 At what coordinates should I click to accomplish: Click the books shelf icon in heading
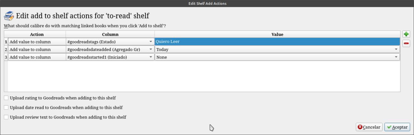coord(9,16)
